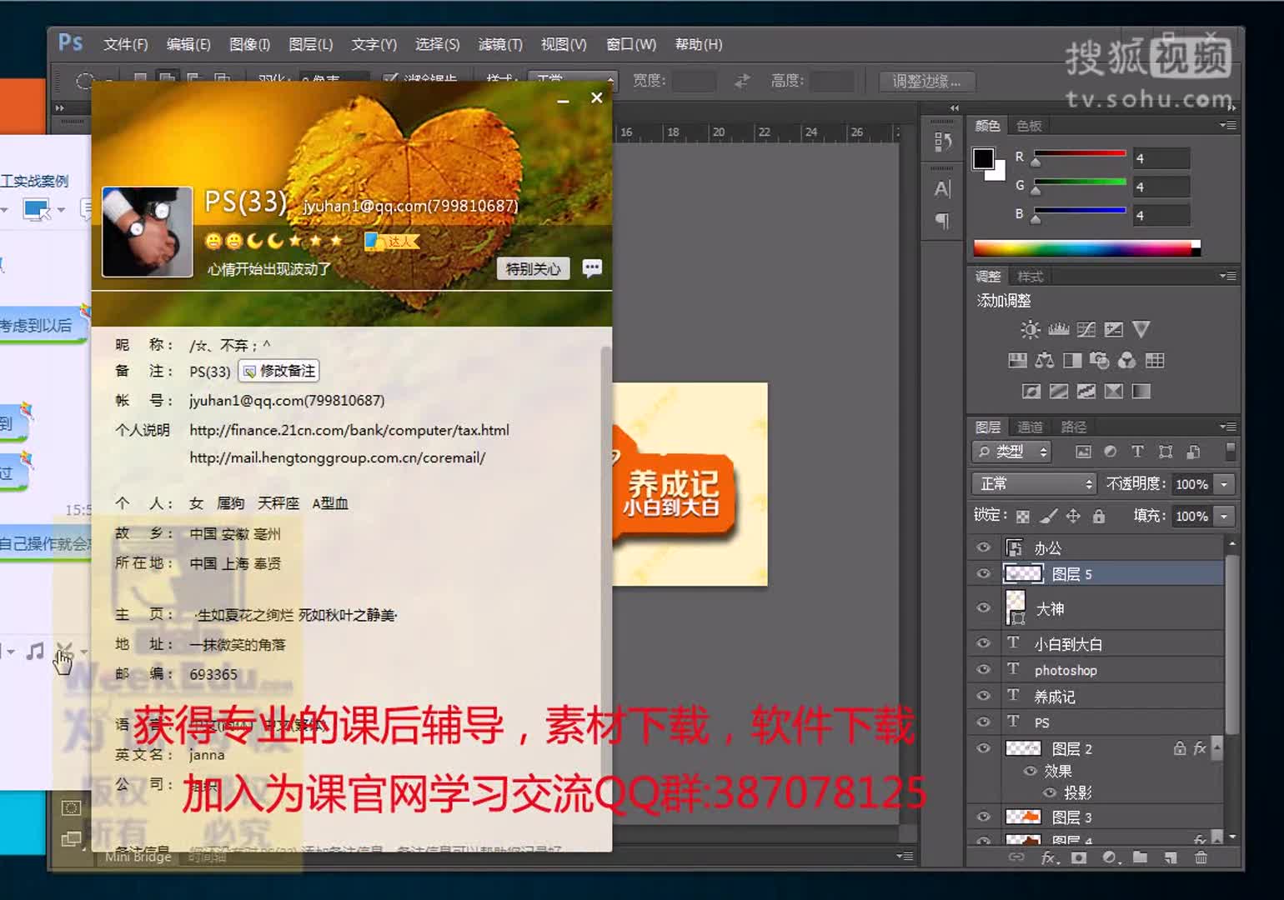Open the Color panel flyout menu

point(1228,125)
